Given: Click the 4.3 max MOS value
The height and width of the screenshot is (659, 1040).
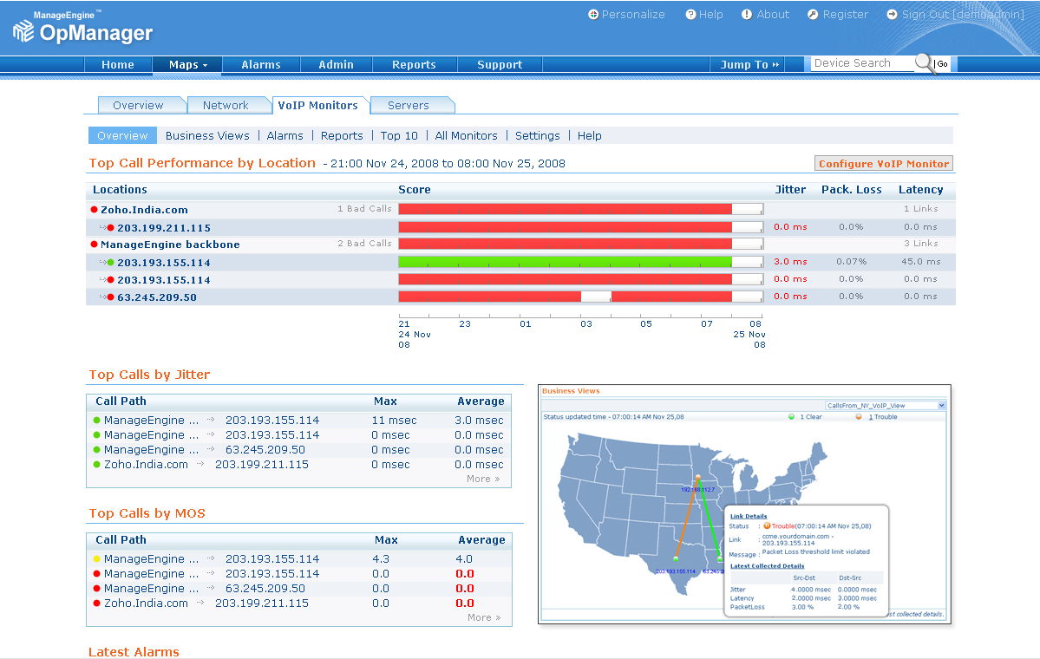Looking at the screenshot, I should point(381,559).
